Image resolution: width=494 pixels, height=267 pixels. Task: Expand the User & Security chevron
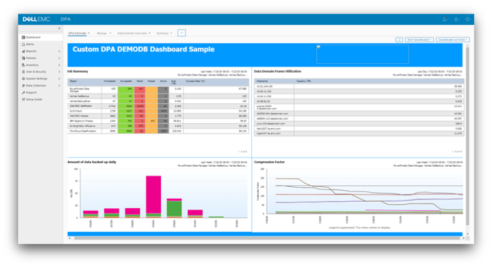pyautogui.click(x=59, y=72)
